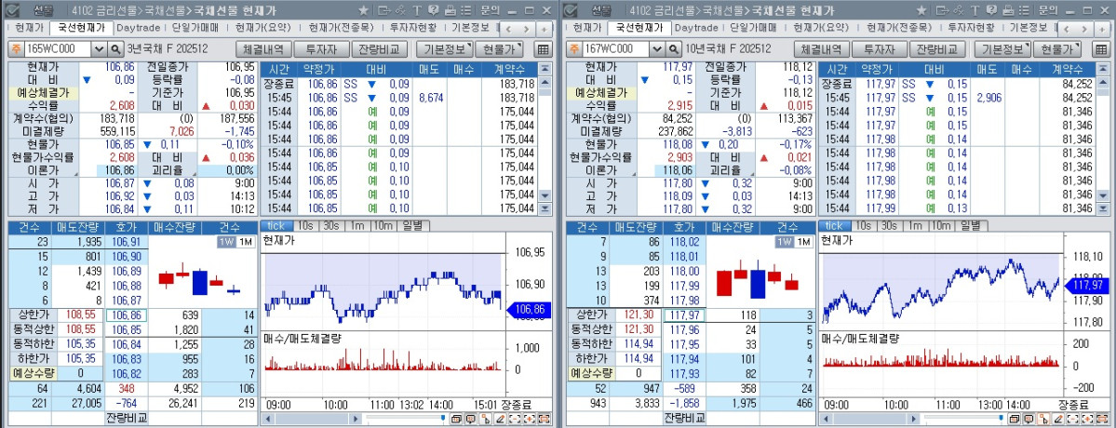The height and width of the screenshot is (428, 1116).
Task: Click current price 117,97 in right order book
Action: 683,315
